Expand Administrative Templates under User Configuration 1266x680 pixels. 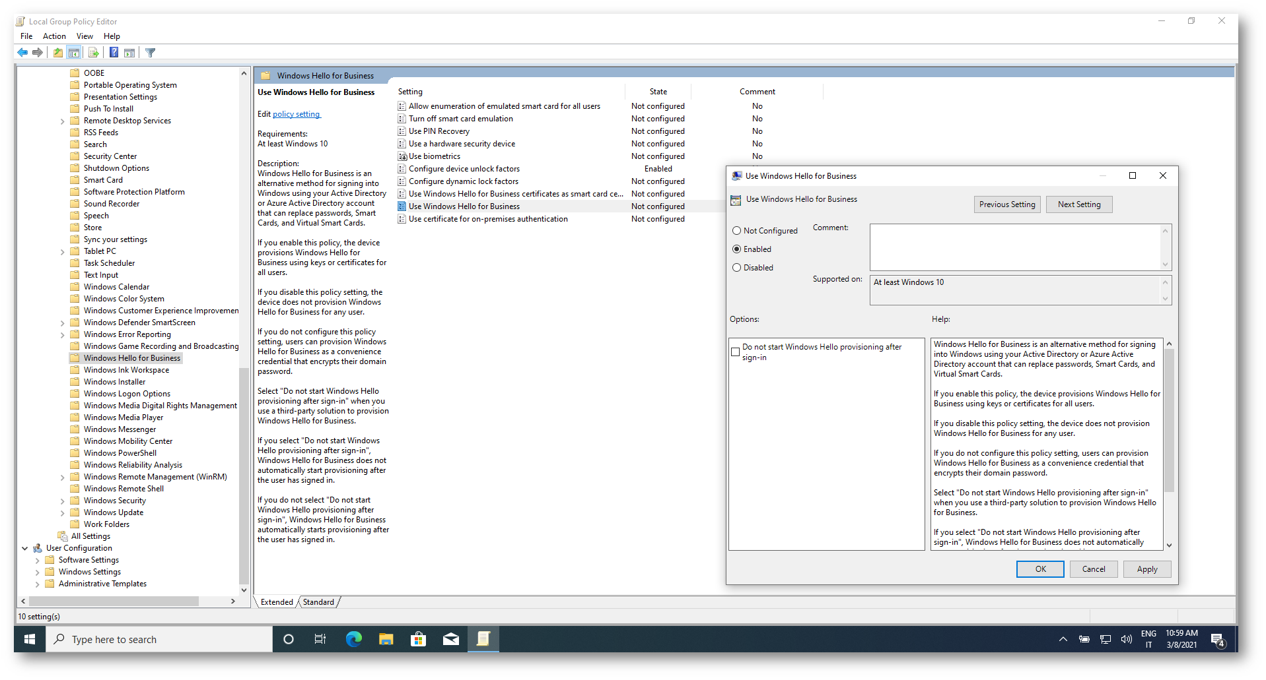click(x=38, y=584)
